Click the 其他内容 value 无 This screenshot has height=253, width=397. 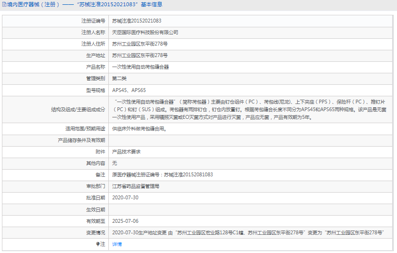coord(115,163)
